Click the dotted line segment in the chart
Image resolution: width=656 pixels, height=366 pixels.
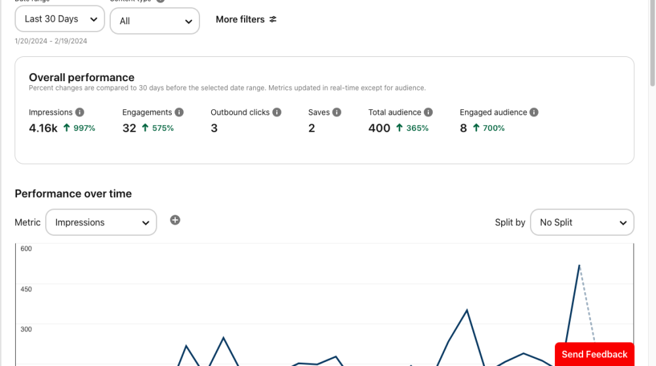point(587,304)
